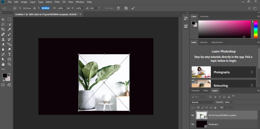
Task: Open the Color panel options menu
Action: 258,17
